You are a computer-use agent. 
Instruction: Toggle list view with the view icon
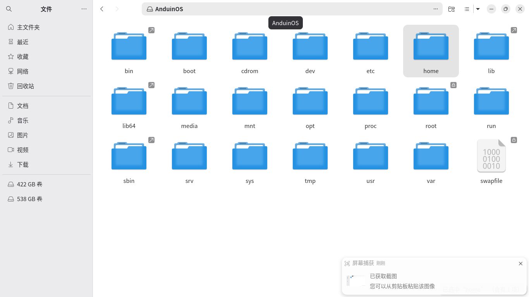tap(467, 9)
